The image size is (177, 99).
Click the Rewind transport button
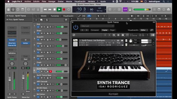click(45, 10)
